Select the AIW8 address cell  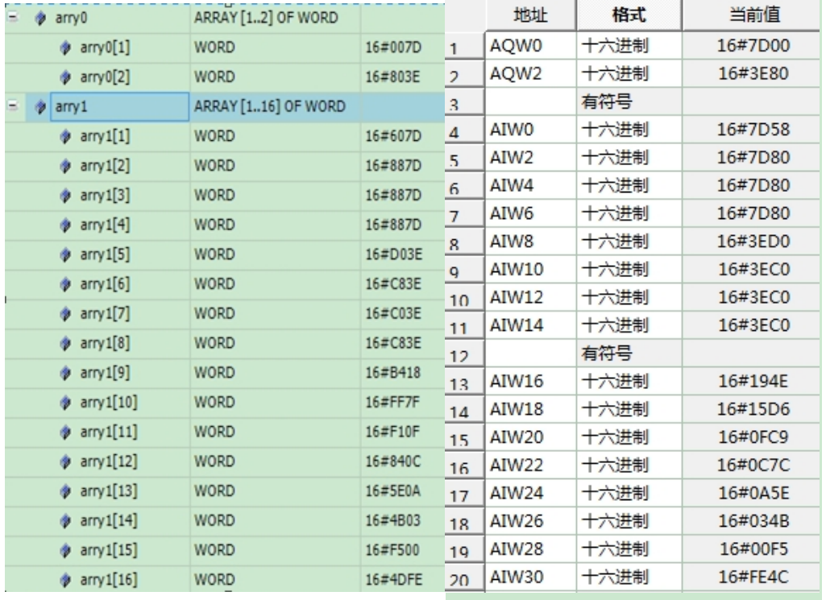pos(530,242)
